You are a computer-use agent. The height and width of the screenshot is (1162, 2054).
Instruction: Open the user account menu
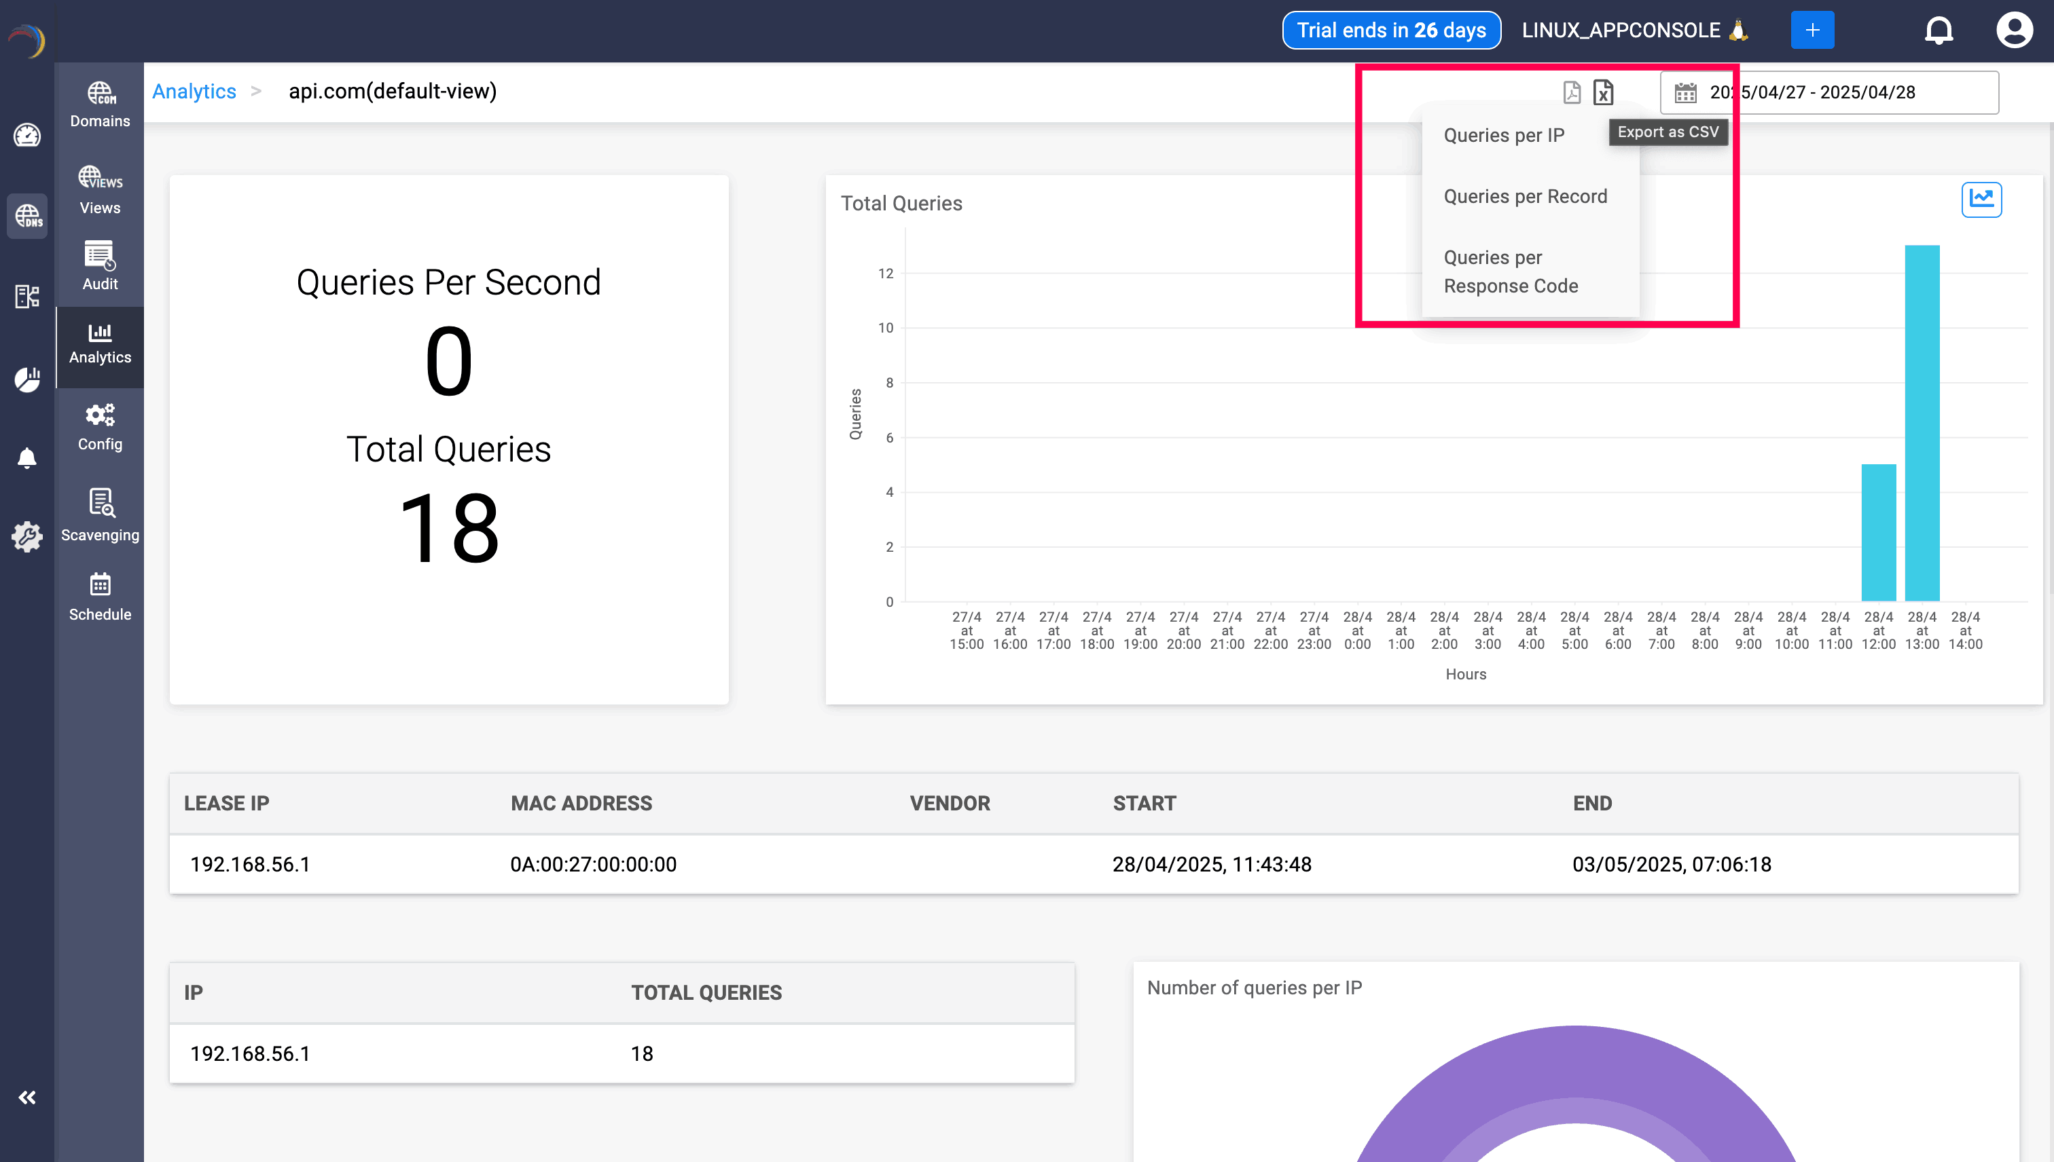click(2013, 31)
